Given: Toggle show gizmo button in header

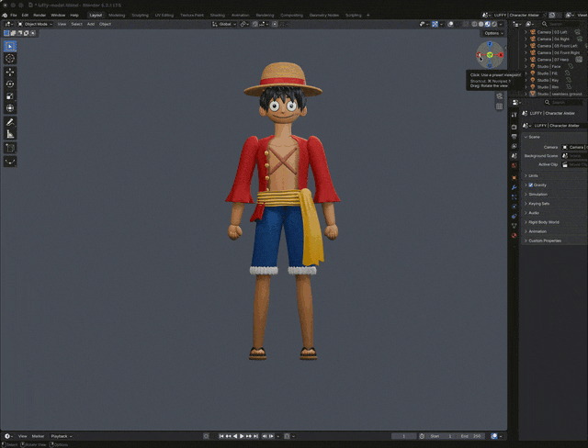Looking at the screenshot, I should pyautogui.click(x=435, y=24).
